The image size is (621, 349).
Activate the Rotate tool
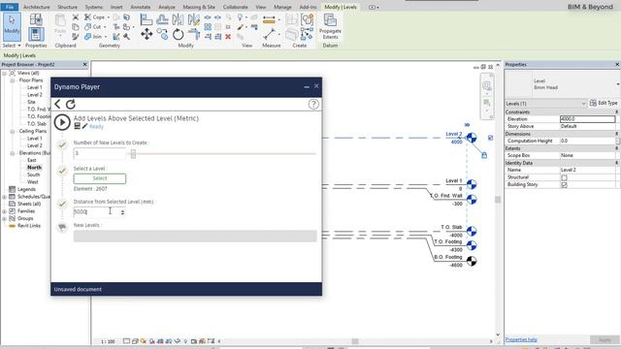178,35
